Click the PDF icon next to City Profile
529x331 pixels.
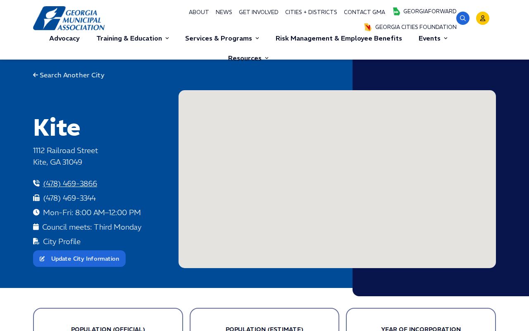tap(36, 241)
